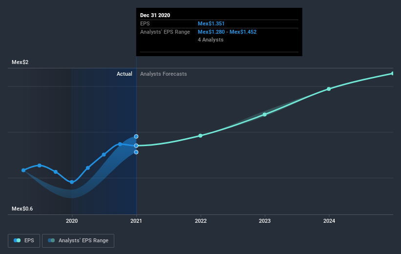Click the EPS low point at 2020

(x=72, y=182)
